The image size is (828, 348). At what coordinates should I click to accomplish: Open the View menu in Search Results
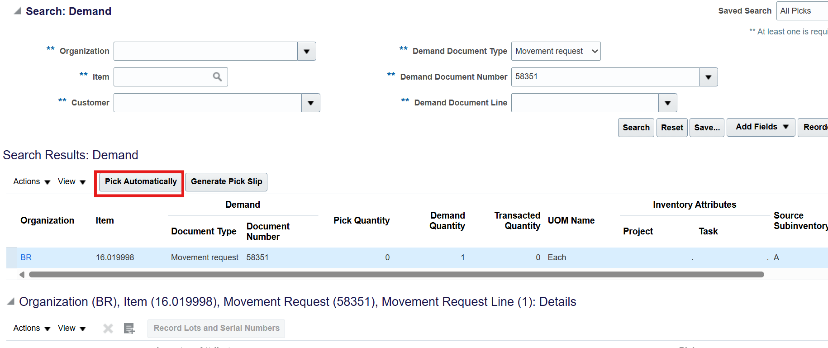pyautogui.click(x=71, y=182)
